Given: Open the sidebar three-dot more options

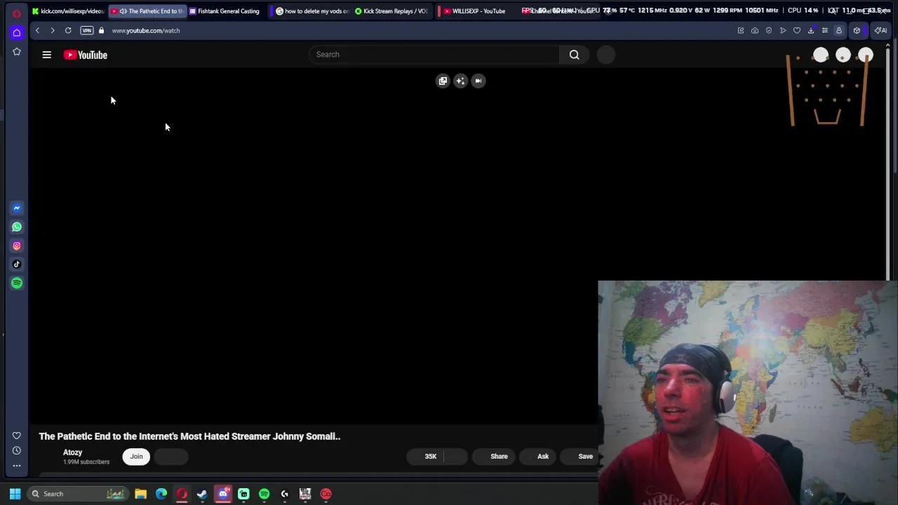Looking at the screenshot, I should click(x=17, y=466).
